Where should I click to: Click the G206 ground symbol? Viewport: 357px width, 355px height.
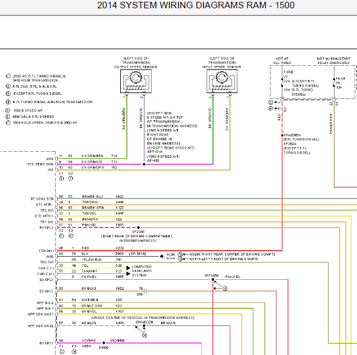162,257
